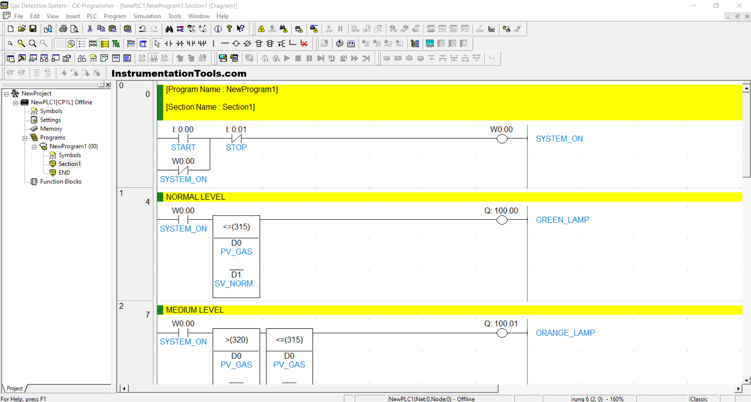Select Function Blocks in the project tree
Screen dimensions: 751x402
tap(60, 182)
